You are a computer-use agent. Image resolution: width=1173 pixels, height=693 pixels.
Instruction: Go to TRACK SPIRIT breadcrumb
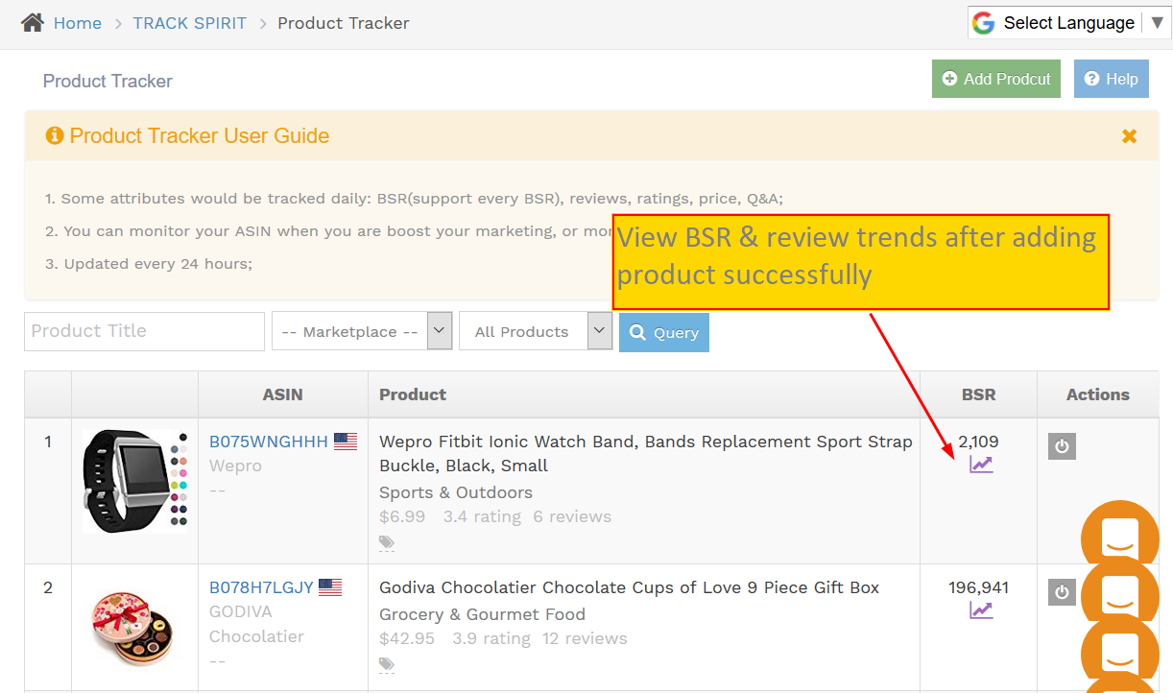(190, 23)
